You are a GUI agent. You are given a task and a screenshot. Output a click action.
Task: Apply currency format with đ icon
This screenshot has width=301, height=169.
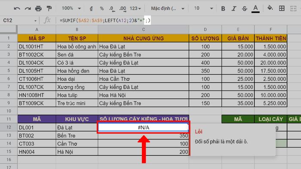point(91,9)
